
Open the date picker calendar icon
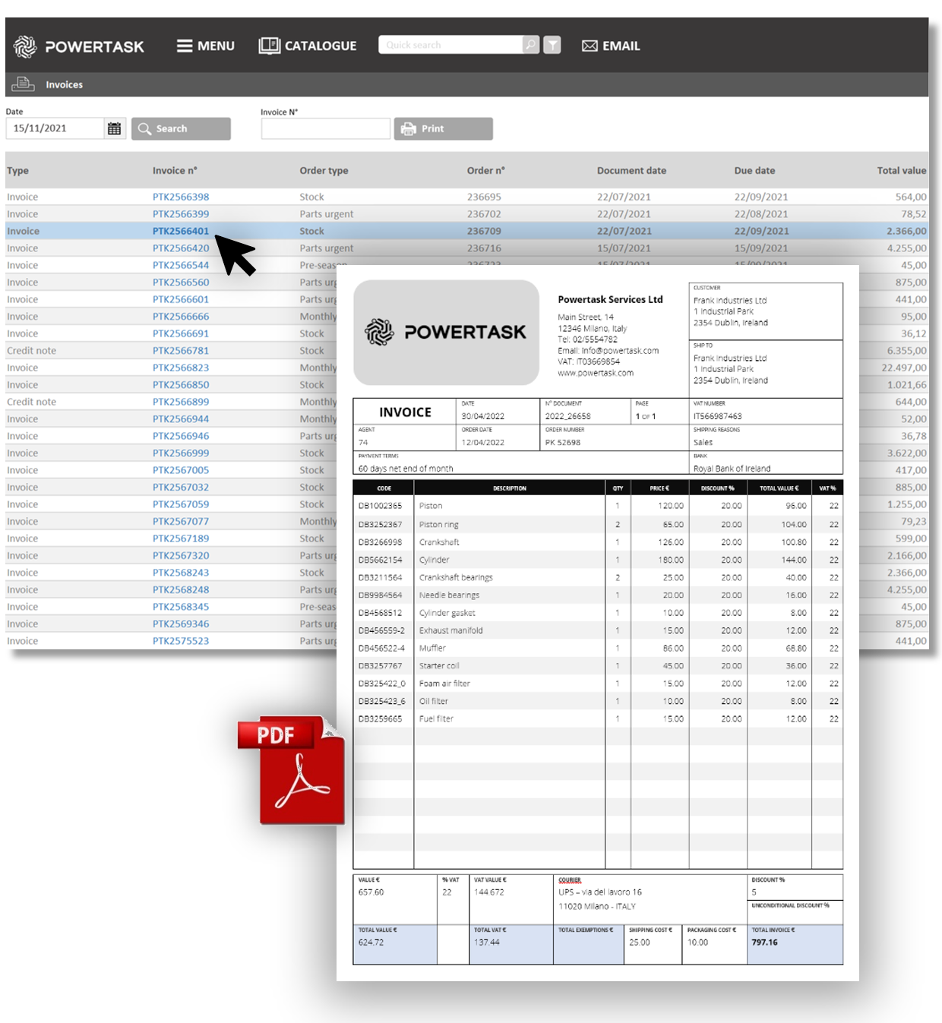tap(114, 128)
